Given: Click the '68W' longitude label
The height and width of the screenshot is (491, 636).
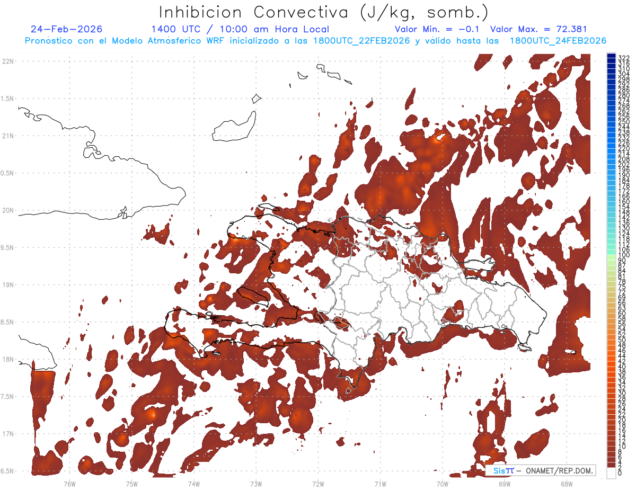Looking at the screenshot, I should click(566, 484).
